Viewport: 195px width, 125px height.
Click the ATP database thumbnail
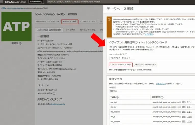point(16,26)
